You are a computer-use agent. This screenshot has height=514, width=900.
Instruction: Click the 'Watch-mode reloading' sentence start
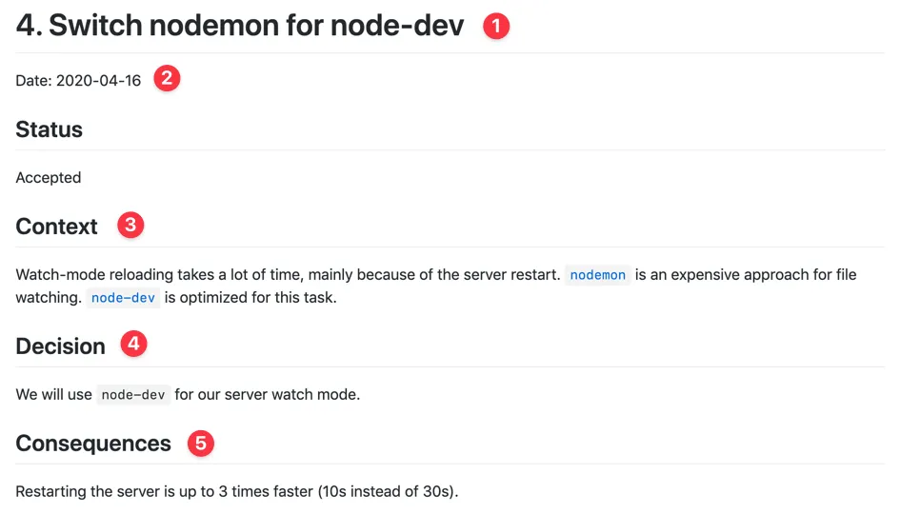tap(86, 275)
